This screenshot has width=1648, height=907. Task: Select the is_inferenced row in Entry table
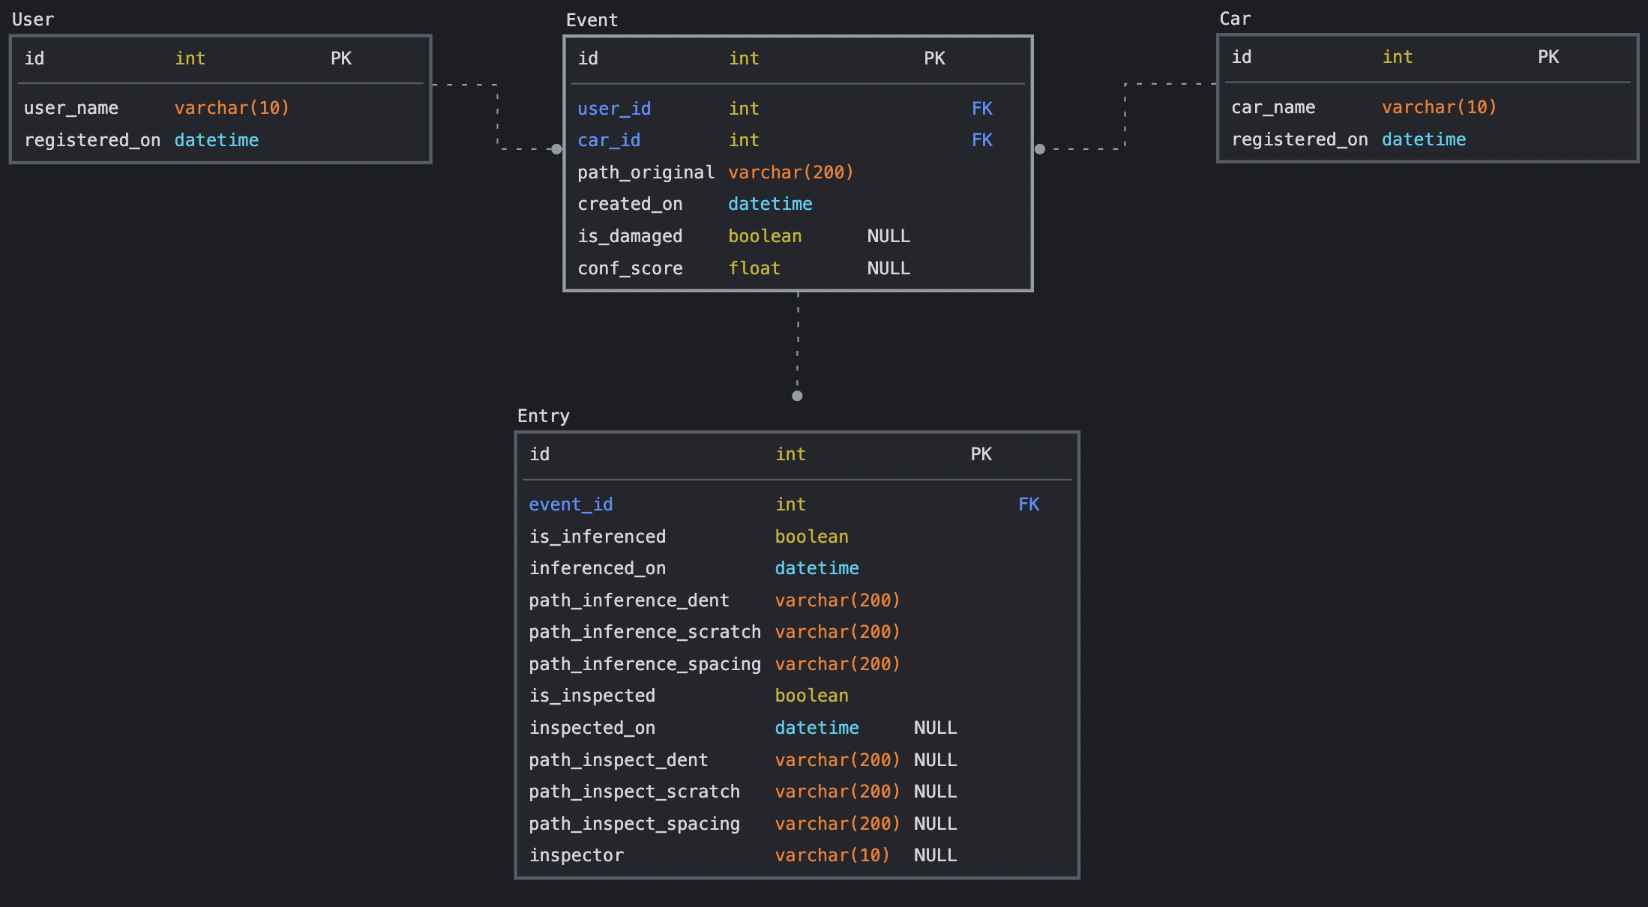pyautogui.click(x=598, y=536)
